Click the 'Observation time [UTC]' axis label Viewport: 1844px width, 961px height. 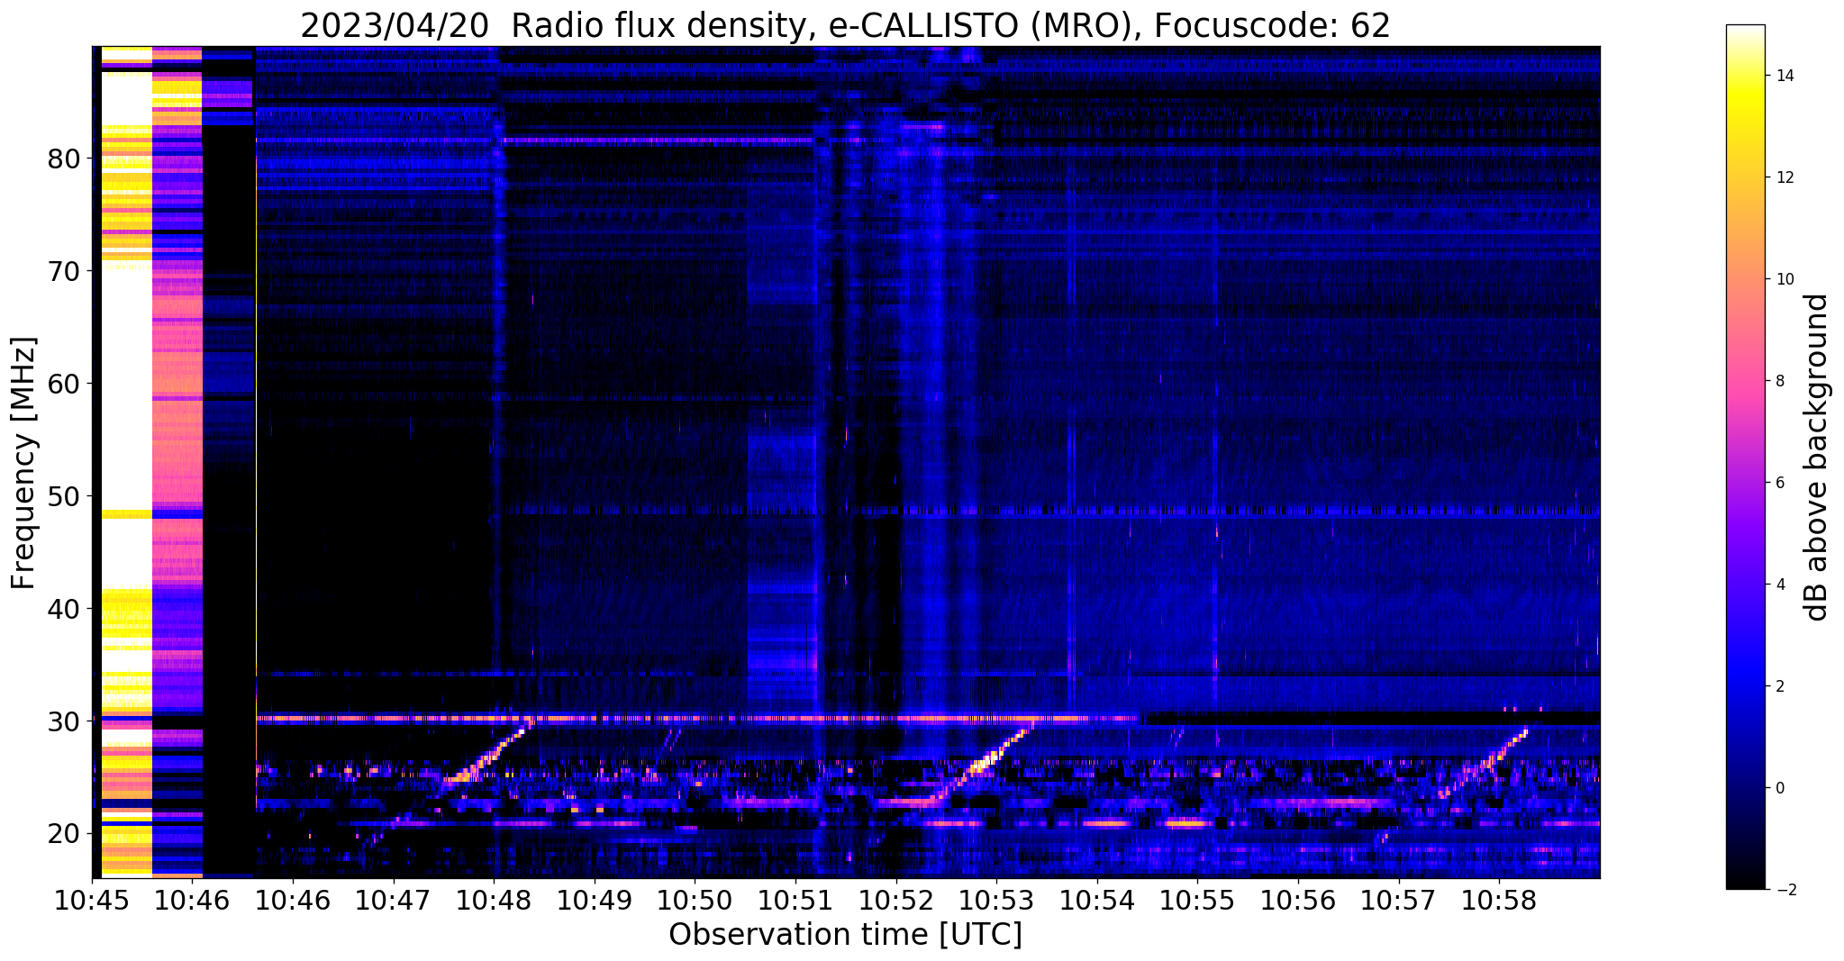[845, 935]
